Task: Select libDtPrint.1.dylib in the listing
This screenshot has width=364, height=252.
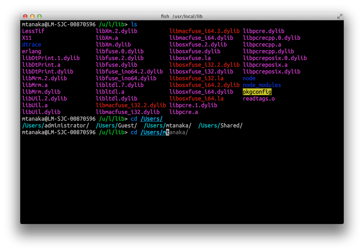Action: (x=51, y=58)
